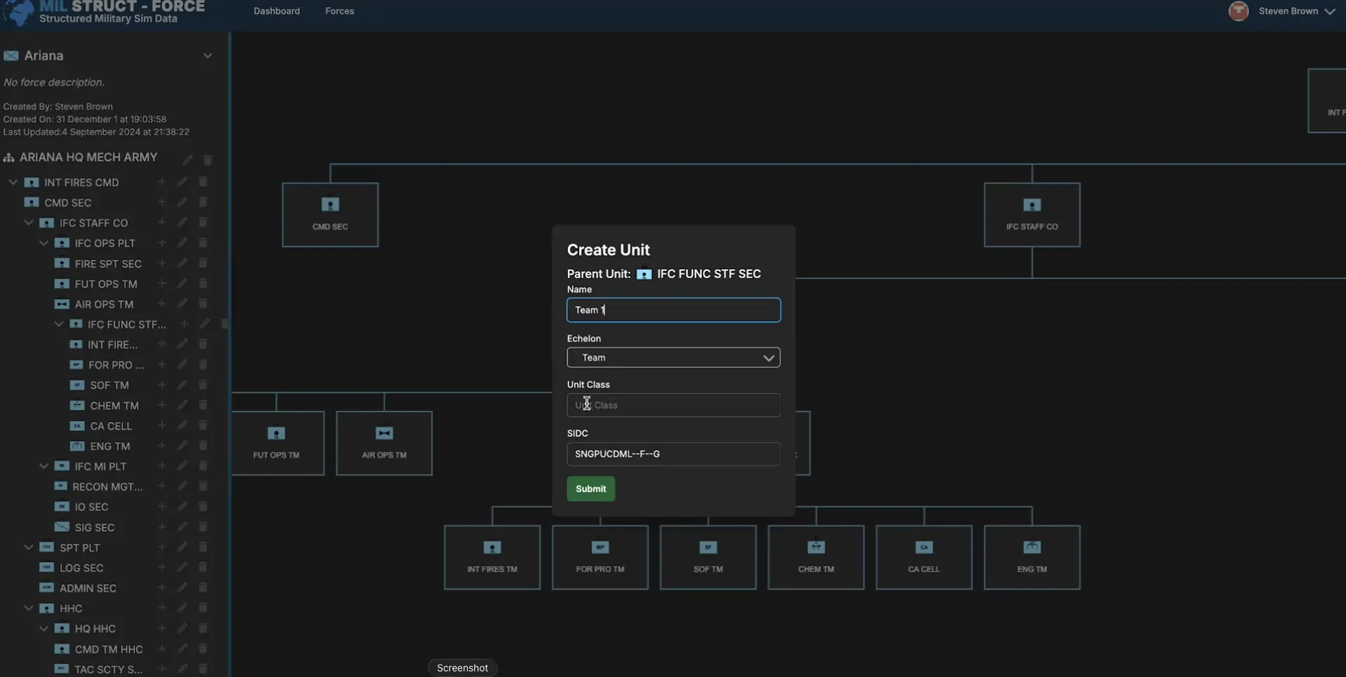Add a subunit to IFC FUNC STF
This screenshot has height=677, width=1346.
(x=184, y=324)
